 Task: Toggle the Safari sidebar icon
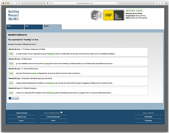click(19, 3)
